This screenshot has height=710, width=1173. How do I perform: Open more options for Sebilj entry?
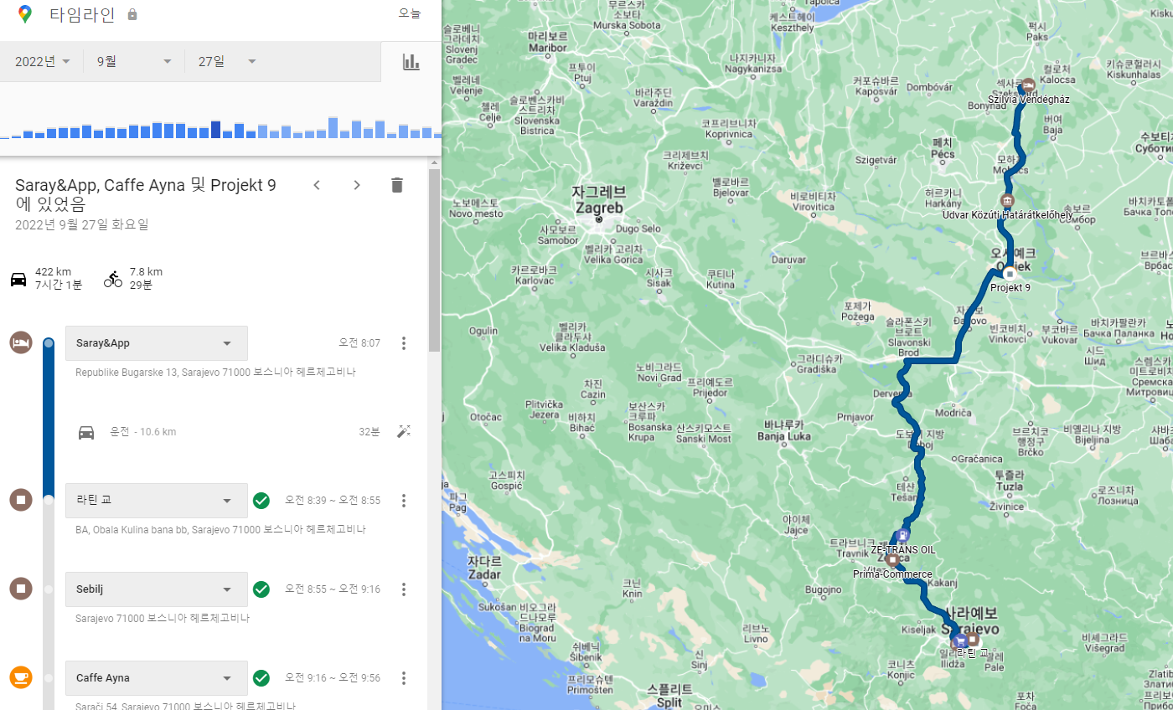[404, 589]
